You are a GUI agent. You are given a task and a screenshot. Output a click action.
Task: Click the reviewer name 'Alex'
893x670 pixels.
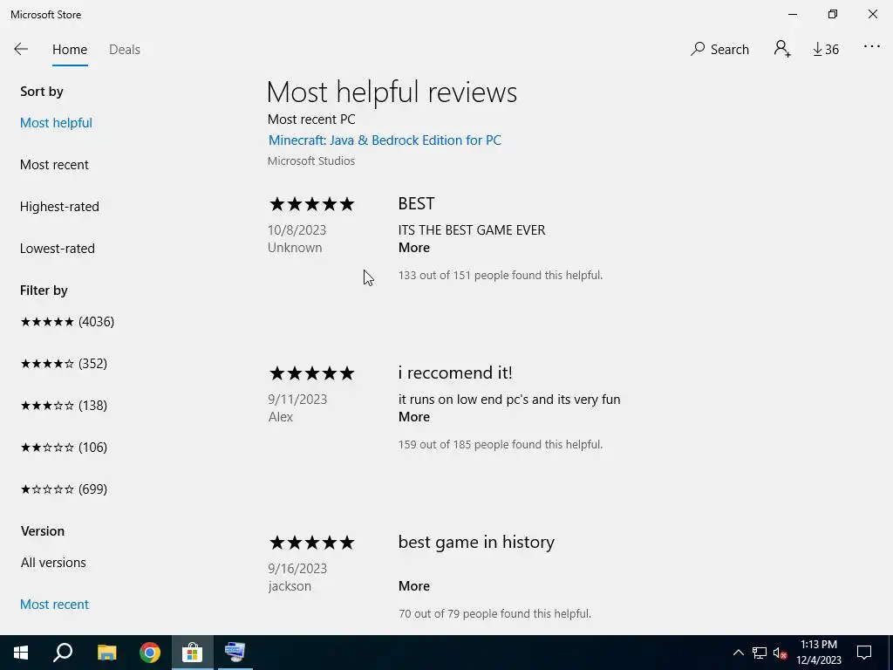click(x=281, y=417)
